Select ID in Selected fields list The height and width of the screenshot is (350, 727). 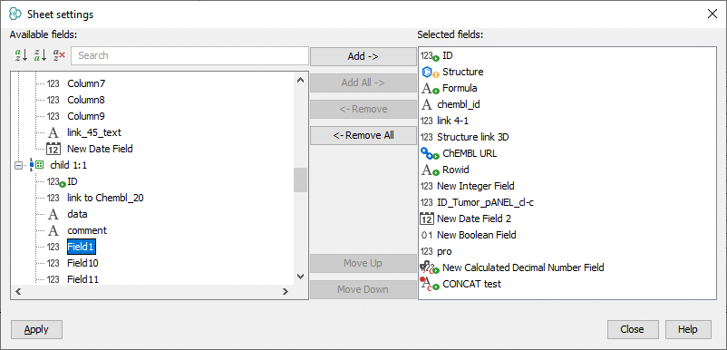[448, 55]
